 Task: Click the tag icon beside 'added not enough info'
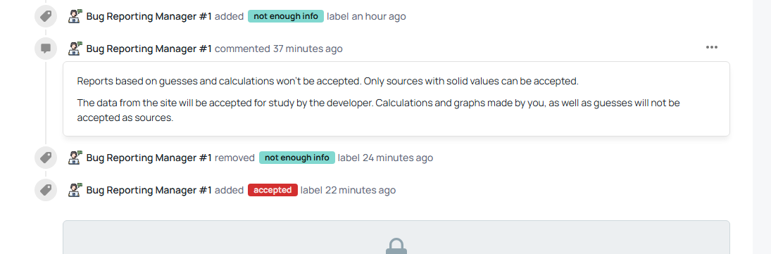point(46,16)
